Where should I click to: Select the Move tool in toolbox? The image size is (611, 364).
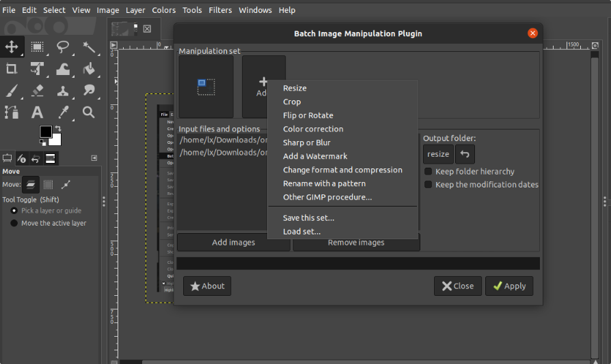12,47
